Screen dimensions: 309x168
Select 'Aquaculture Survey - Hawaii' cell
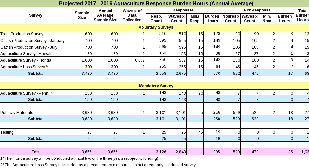(36, 53)
